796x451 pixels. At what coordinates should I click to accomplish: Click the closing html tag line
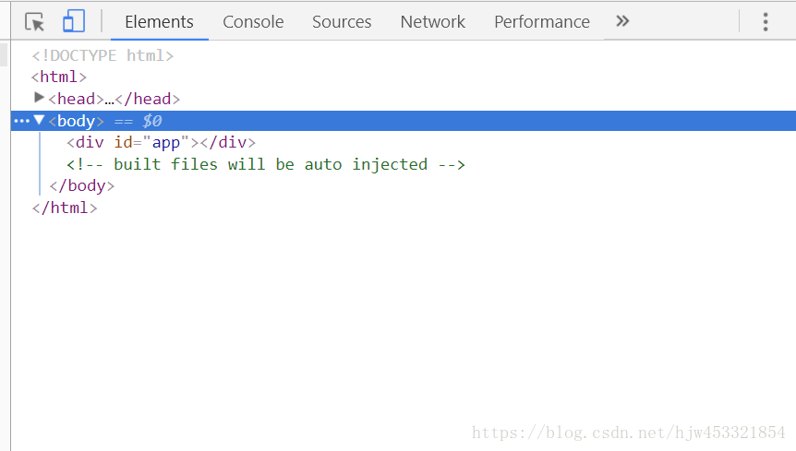(65, 208)
